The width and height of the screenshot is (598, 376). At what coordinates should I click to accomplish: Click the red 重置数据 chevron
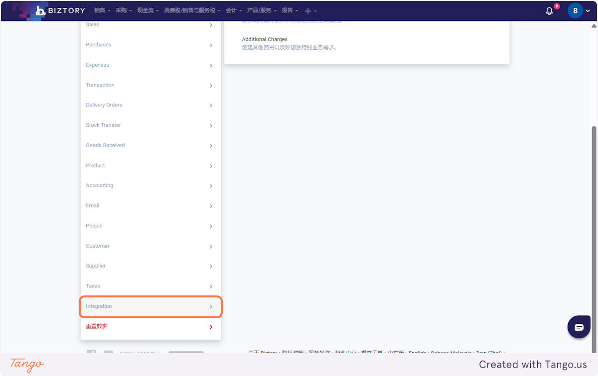coord(211,327)
